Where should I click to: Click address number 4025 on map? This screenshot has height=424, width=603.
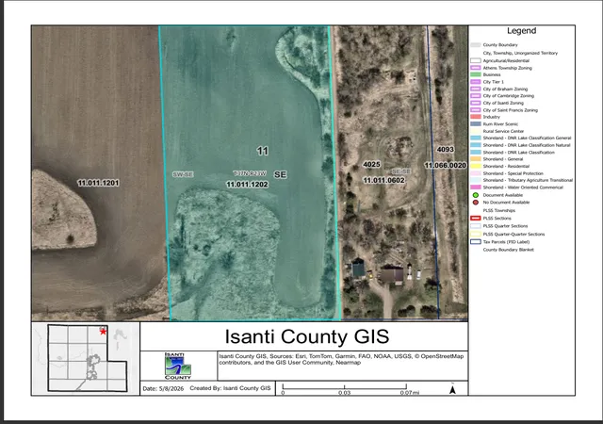pos(371,165)
